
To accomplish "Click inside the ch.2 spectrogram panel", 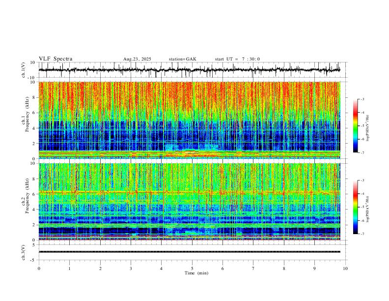I will pos(189,202).
